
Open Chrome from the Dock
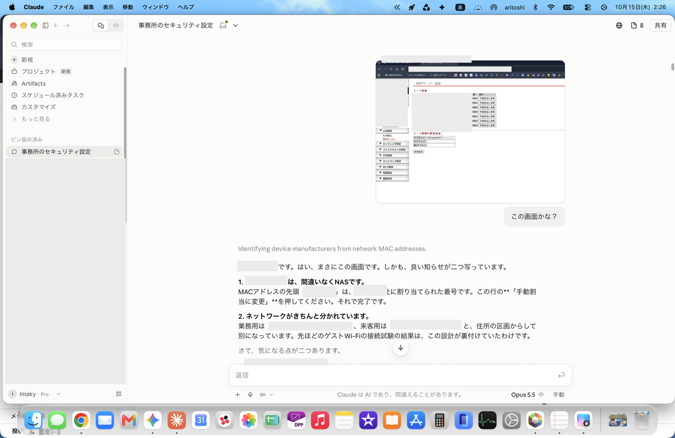point(81,420)
